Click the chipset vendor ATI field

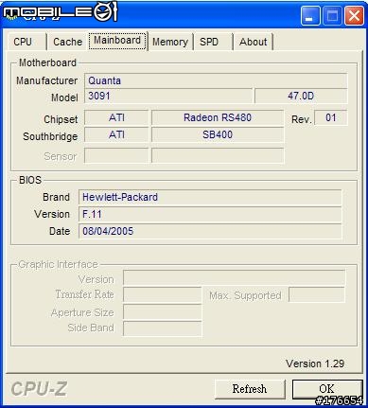[x=116, y=117]
